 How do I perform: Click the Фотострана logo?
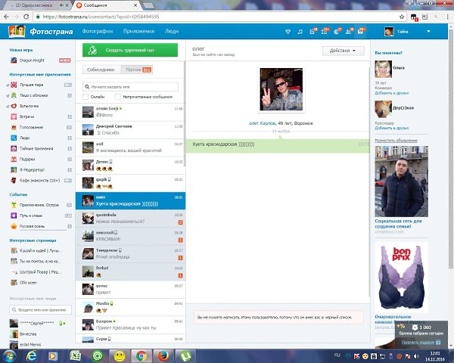(39, 32)
